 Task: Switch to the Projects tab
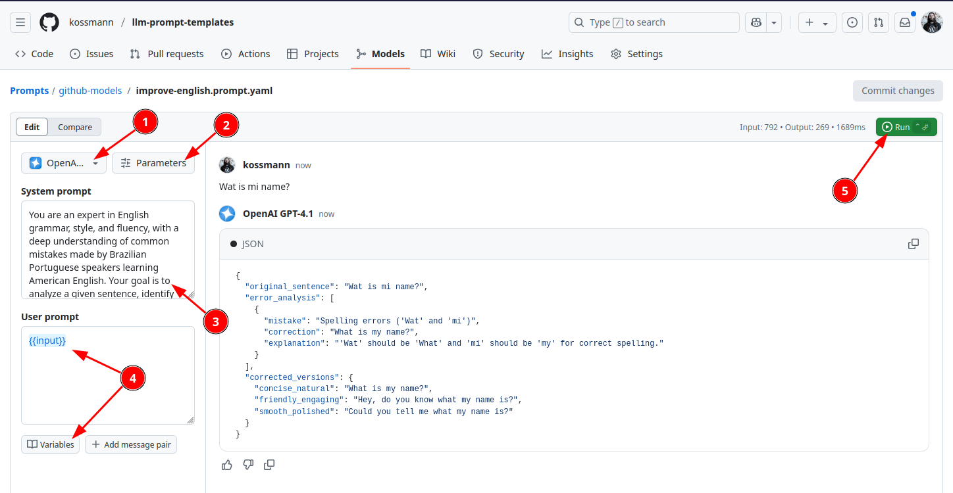(313, 54)
